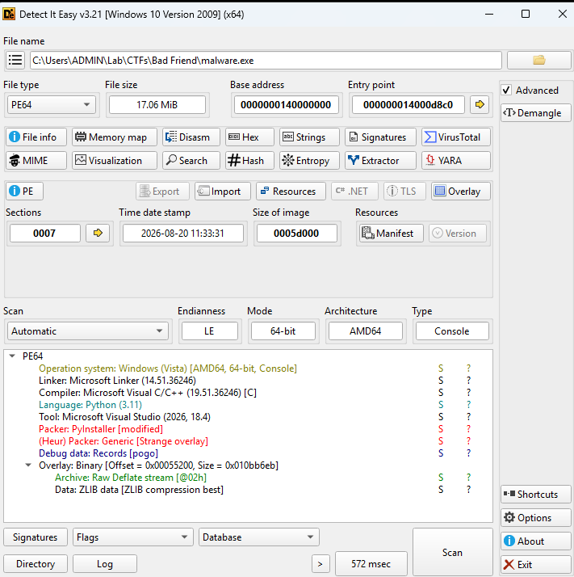The width and height of the screenshot is (574, 577).
Task: Open Shortcuts settings
Action: (536, 495)
